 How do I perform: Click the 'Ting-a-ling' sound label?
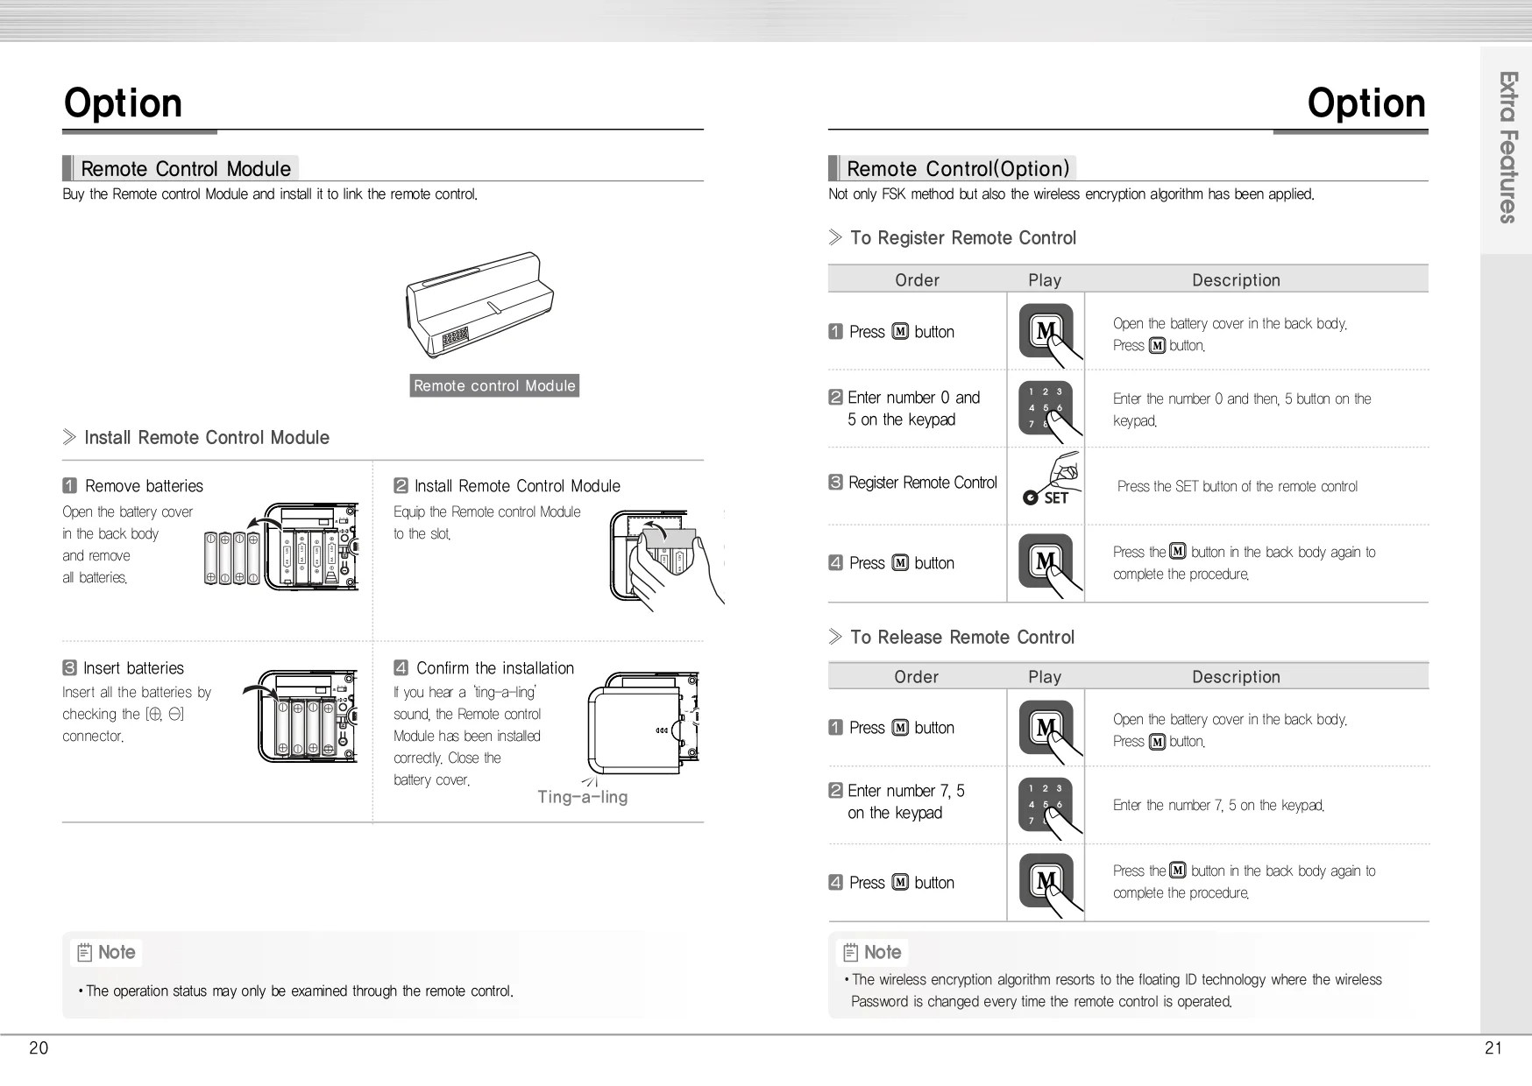(583, 797)
